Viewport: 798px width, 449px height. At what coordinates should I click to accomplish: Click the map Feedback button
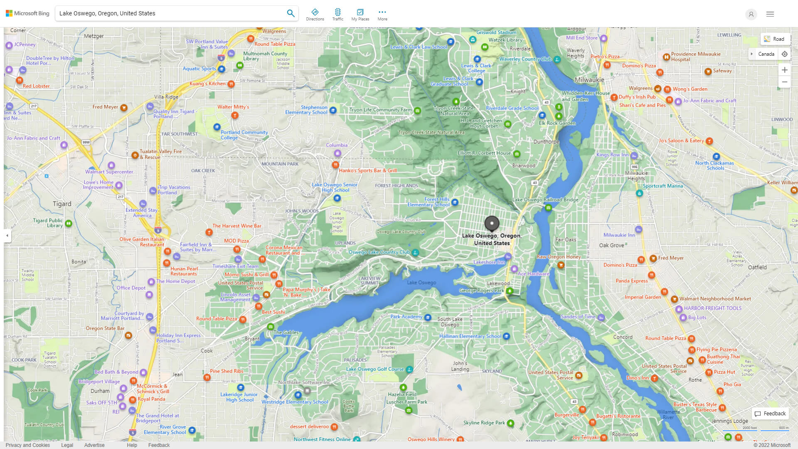[770, 414]
